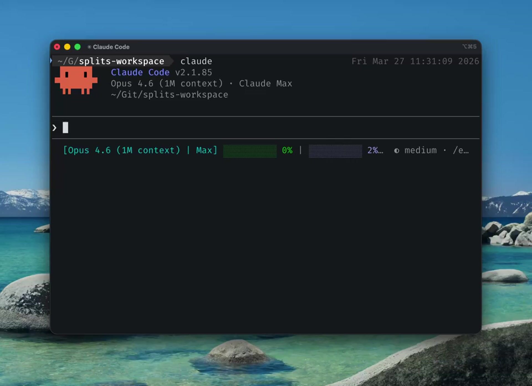Image resolution: width=532 pixels, height=386 pixels.
Task: Click the truncated 2%… usage text
Action: click(x=375, y=150)
